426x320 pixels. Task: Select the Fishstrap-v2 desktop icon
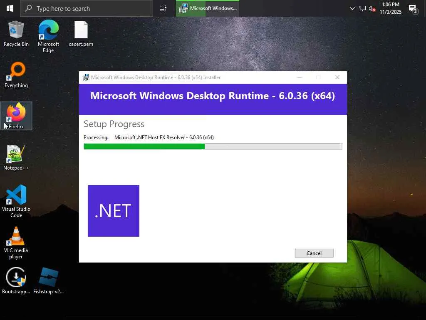click(x=48, y=280)
